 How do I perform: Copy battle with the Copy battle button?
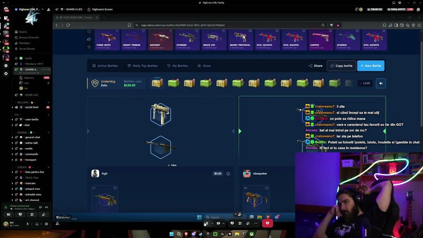[341, 66]
